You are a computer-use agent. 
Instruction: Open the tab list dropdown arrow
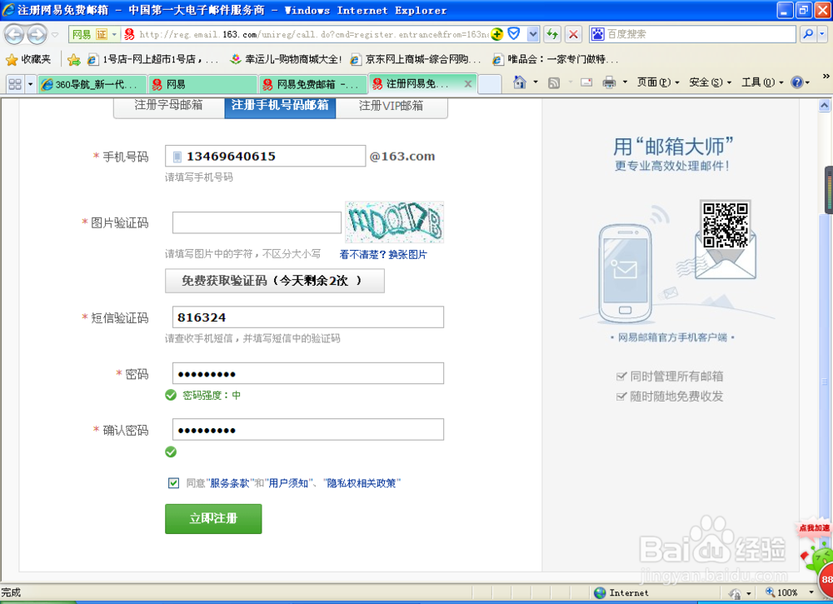(30, 84)
